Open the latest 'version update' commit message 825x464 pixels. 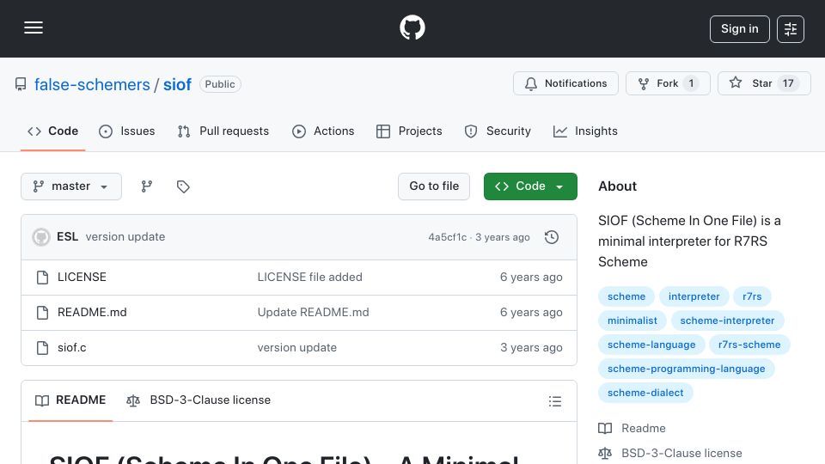125,237
